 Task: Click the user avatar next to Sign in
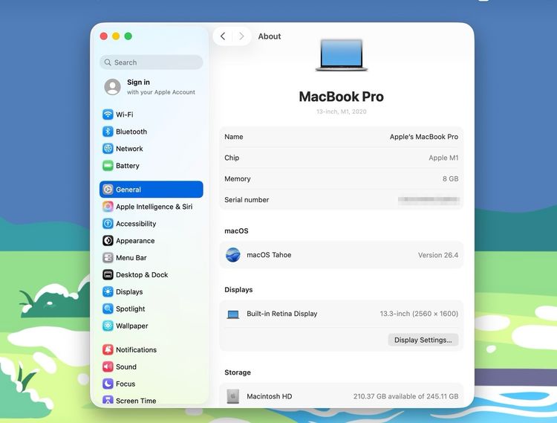pos(112,87)
